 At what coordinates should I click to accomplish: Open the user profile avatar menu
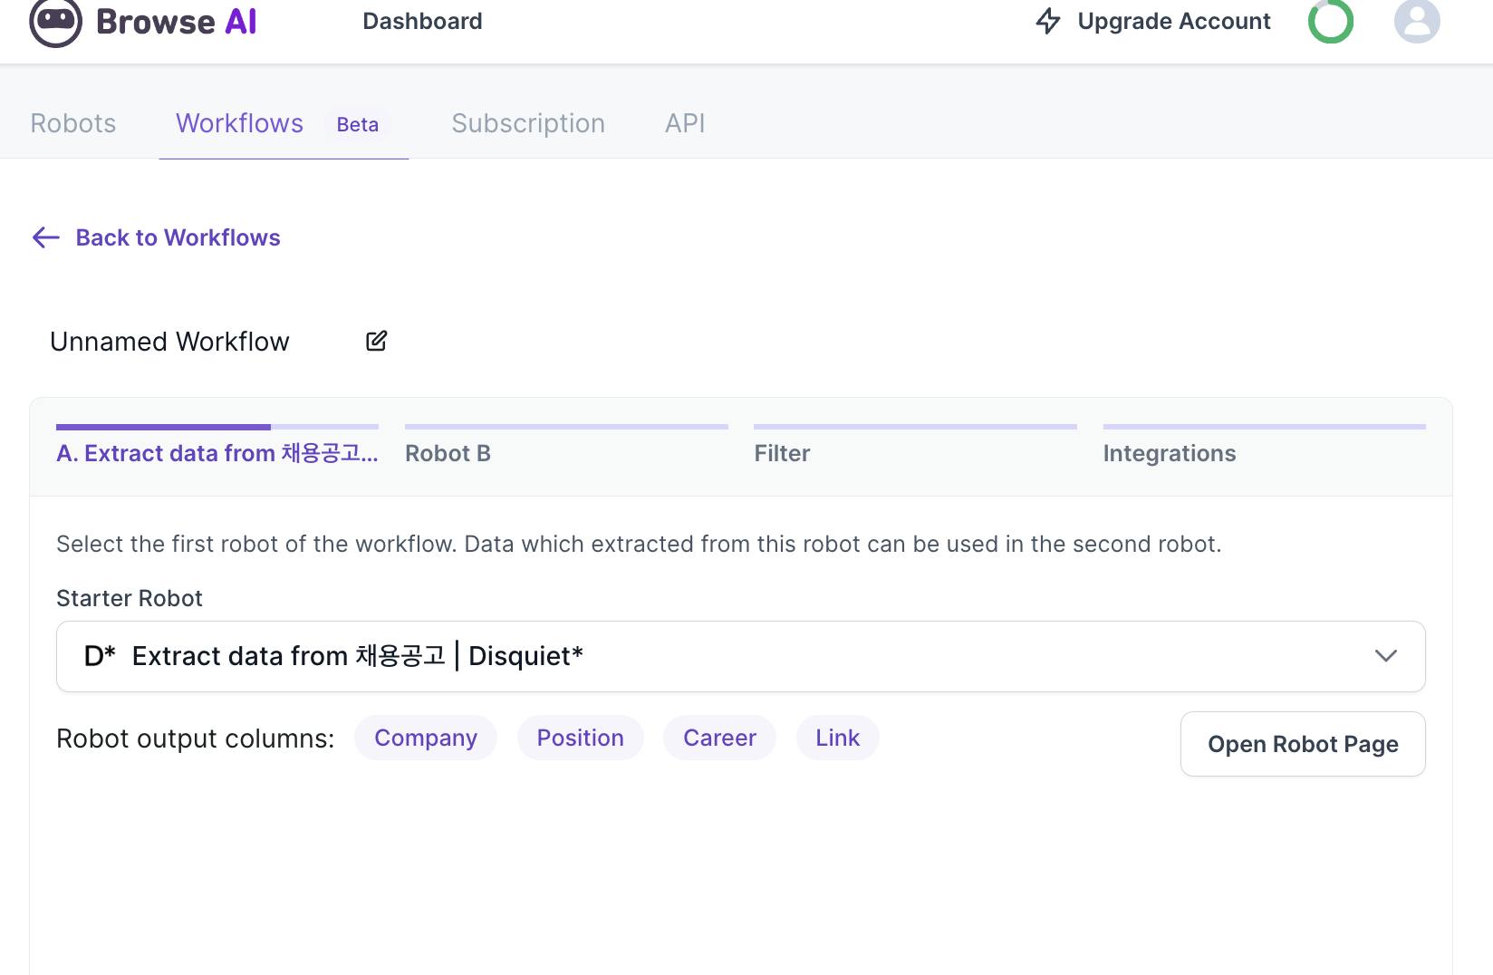[1417, 21]
